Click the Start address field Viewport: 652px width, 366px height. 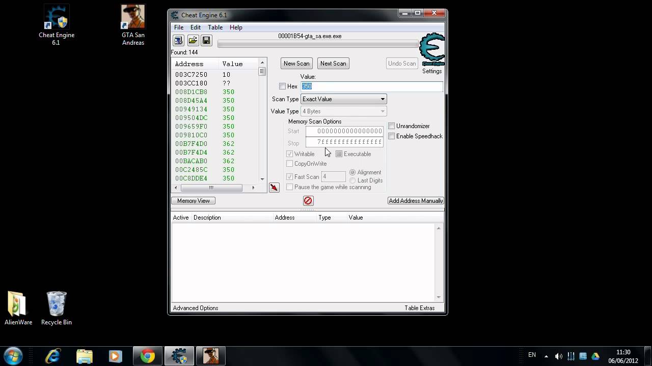tap(344, 131)
